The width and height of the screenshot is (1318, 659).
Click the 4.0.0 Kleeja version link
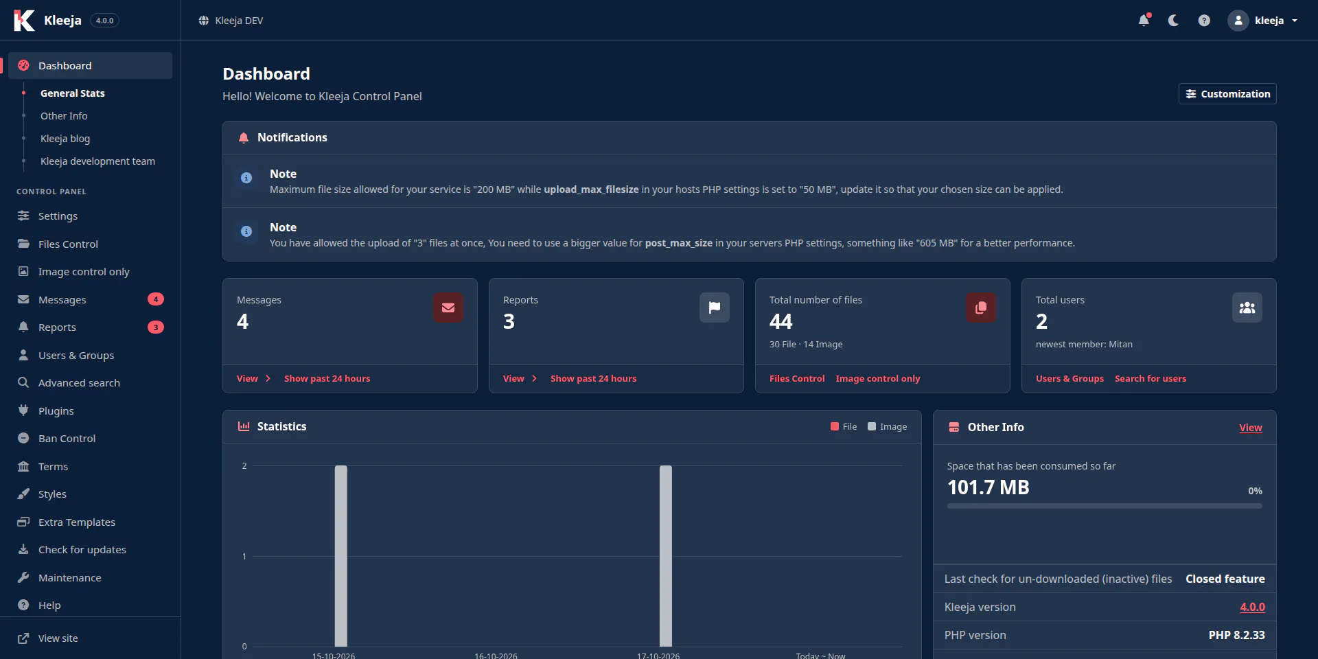[x=1252, y=608]
